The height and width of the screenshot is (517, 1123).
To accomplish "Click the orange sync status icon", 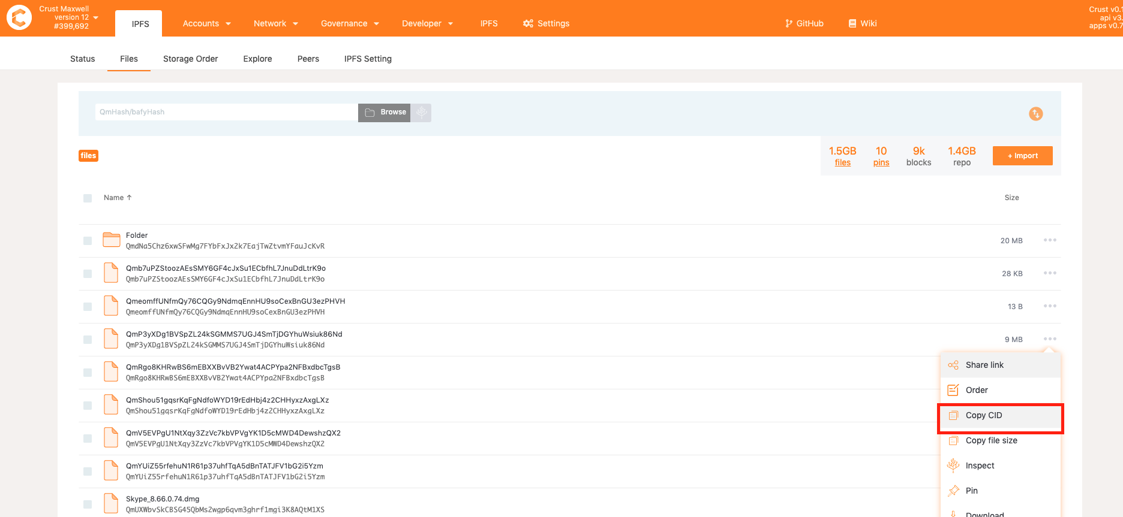I will coord(1035,114).
